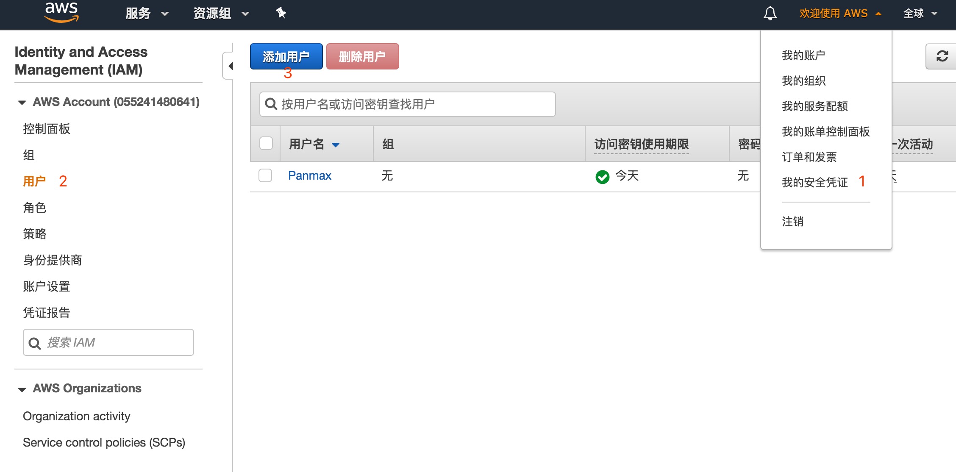Click the pin shortcut icon in navbar
This screenshot has height=472, width=956.
281,13
